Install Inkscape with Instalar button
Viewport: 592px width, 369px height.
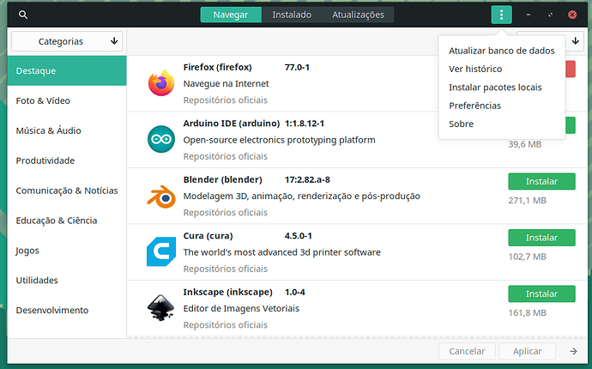[x=541, y=293]
